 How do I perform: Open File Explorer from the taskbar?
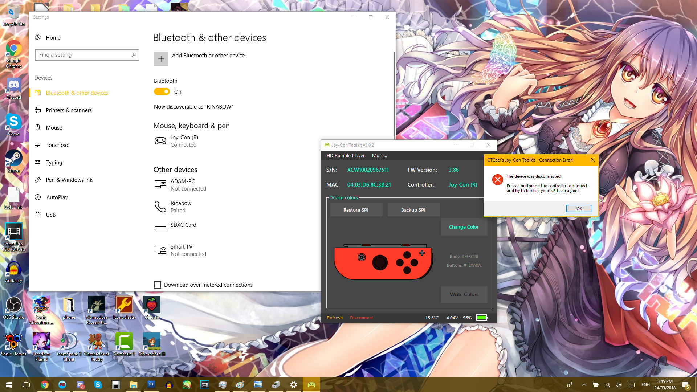[x=134, y=384]
